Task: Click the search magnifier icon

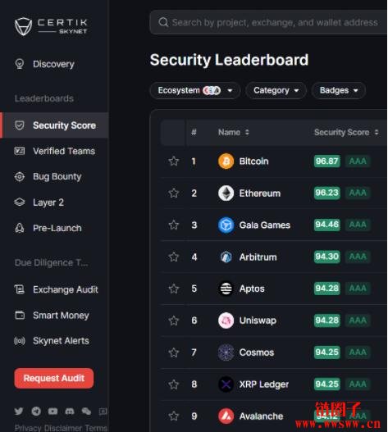Action: [x=163, y=22]
